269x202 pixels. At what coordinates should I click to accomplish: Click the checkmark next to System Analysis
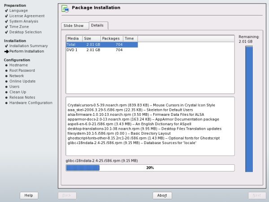click(x=7, y=21)
